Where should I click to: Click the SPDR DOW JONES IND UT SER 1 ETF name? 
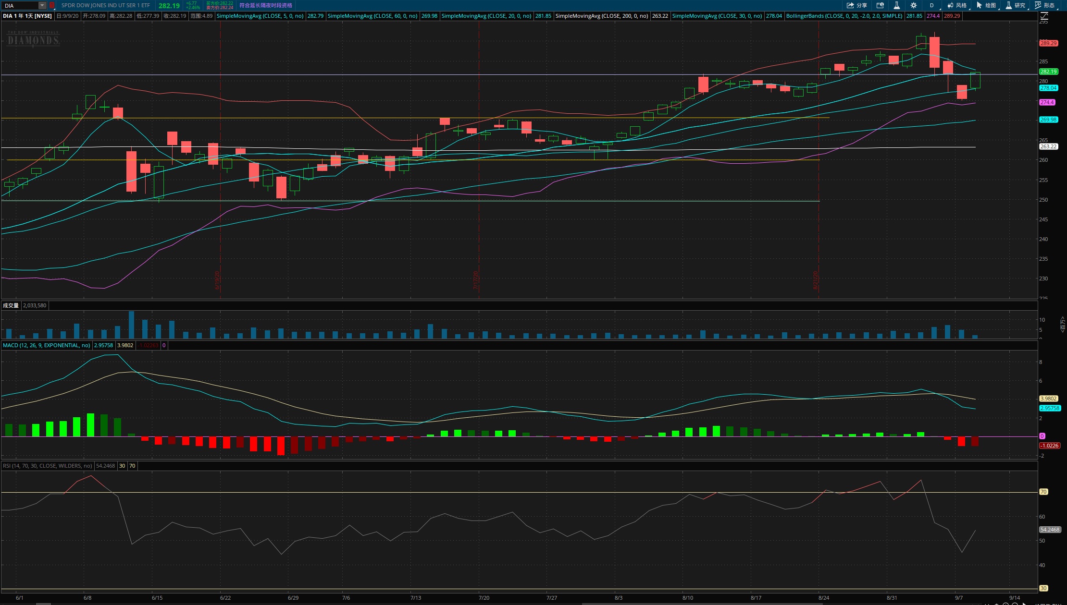(x=106, y=5)
